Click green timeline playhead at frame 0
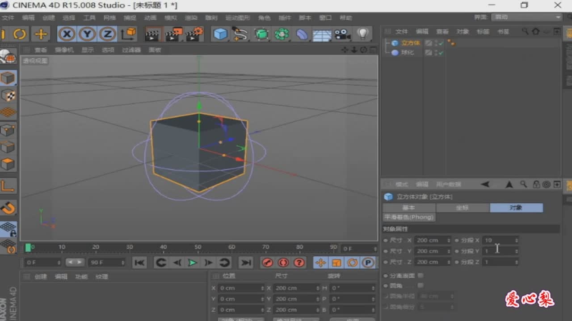 (28, 247)
